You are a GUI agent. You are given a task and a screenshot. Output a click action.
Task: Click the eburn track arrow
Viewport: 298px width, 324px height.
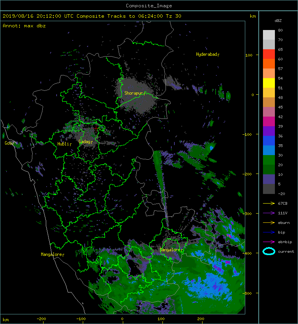[269, 223]
